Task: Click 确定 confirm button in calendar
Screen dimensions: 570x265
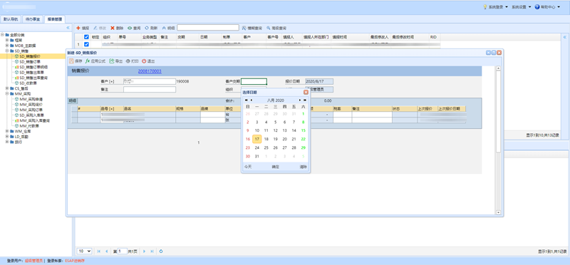Action: [276, 167]
